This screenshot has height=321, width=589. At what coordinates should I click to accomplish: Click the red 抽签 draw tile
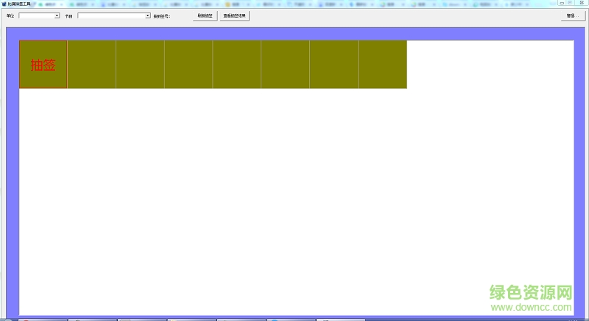(x=43, y=65)
